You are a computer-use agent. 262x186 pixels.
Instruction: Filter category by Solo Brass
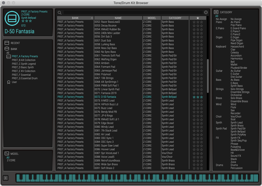pos(236,98)
